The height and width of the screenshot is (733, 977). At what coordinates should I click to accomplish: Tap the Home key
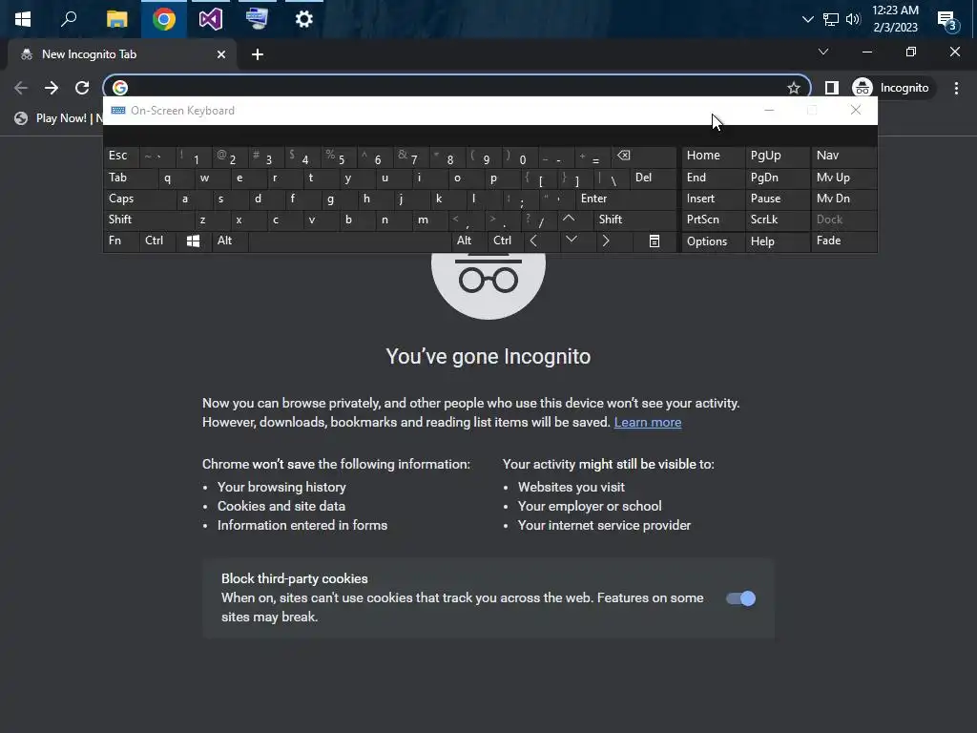[x=713, y=156]
